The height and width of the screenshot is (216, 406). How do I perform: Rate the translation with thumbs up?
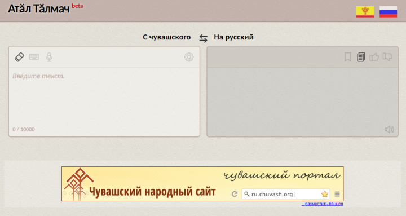[374, 57]
